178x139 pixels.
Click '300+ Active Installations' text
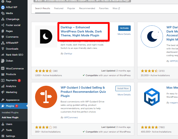(x=48, y=132)
